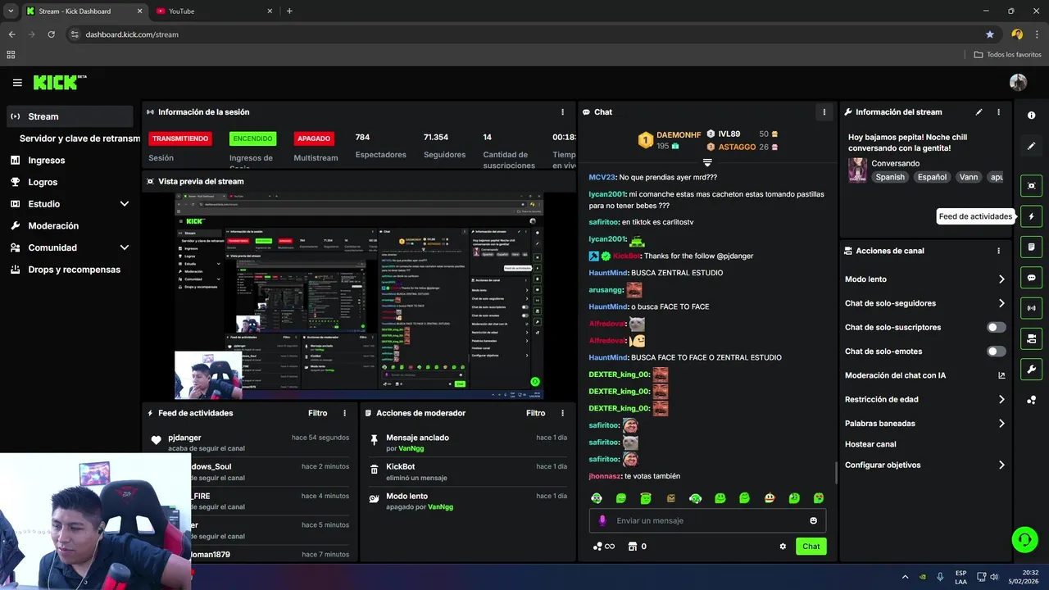Click the browser address bar
1049x590 pixels.
pos(524,34)
